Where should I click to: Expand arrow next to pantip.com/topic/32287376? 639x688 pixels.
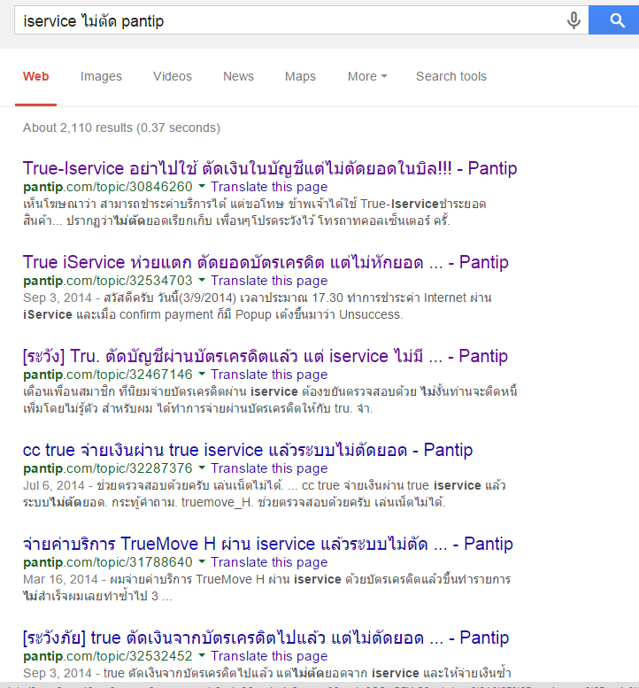pos(202,468)
